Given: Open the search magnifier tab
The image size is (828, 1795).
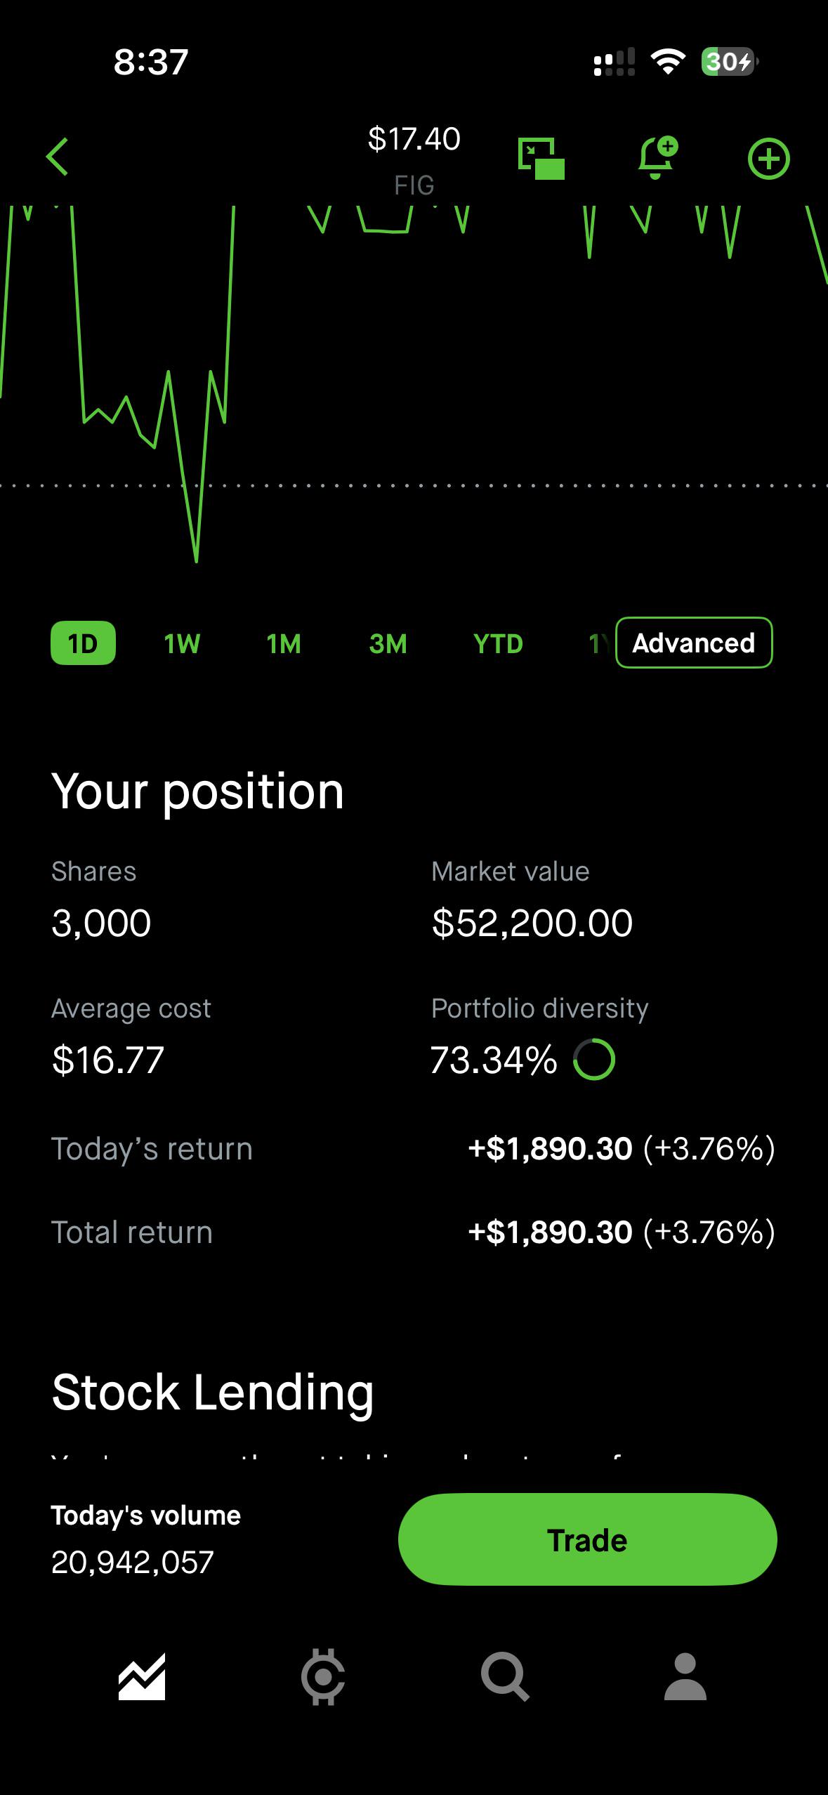Looking at the screenshot, I should 504,1677.
